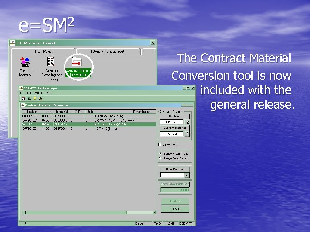Click in the Contract ID input field
The image size is (310, 232).
click(x=172, y=122)
